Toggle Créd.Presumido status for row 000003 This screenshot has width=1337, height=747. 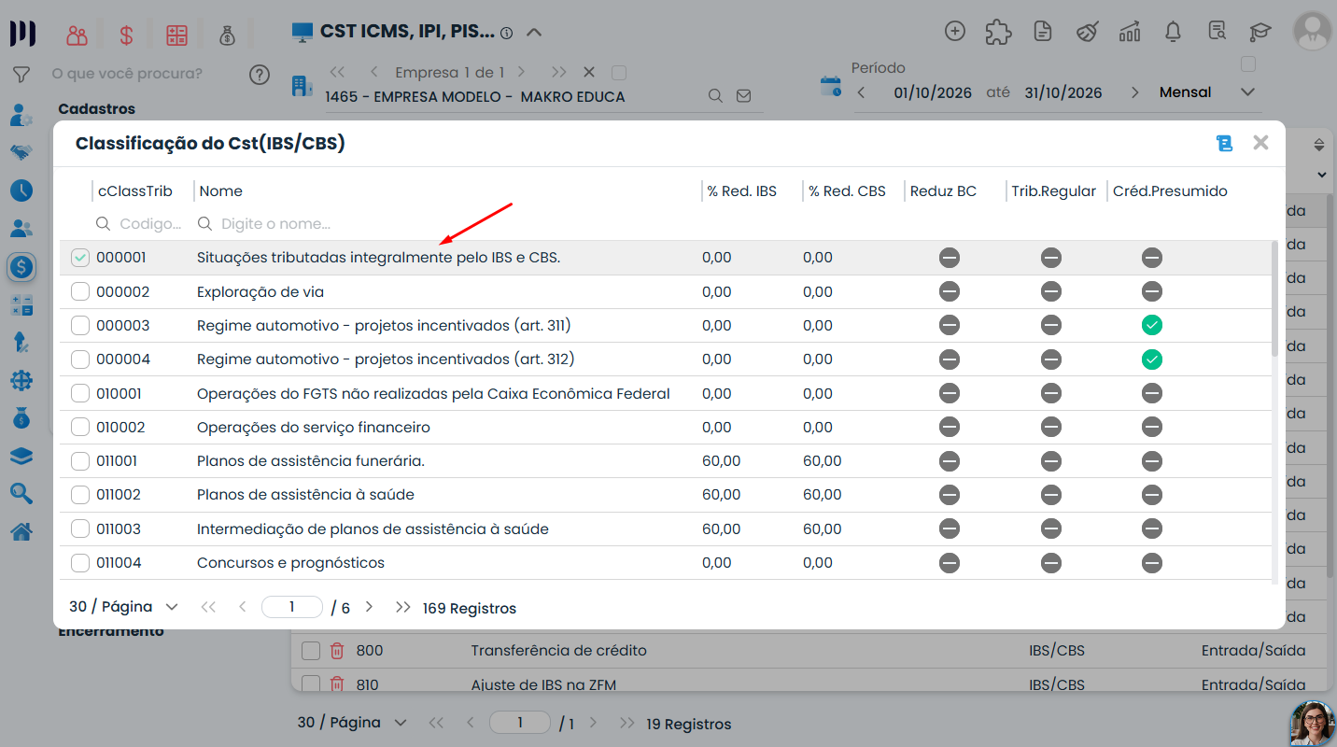tap(1152, 326)
